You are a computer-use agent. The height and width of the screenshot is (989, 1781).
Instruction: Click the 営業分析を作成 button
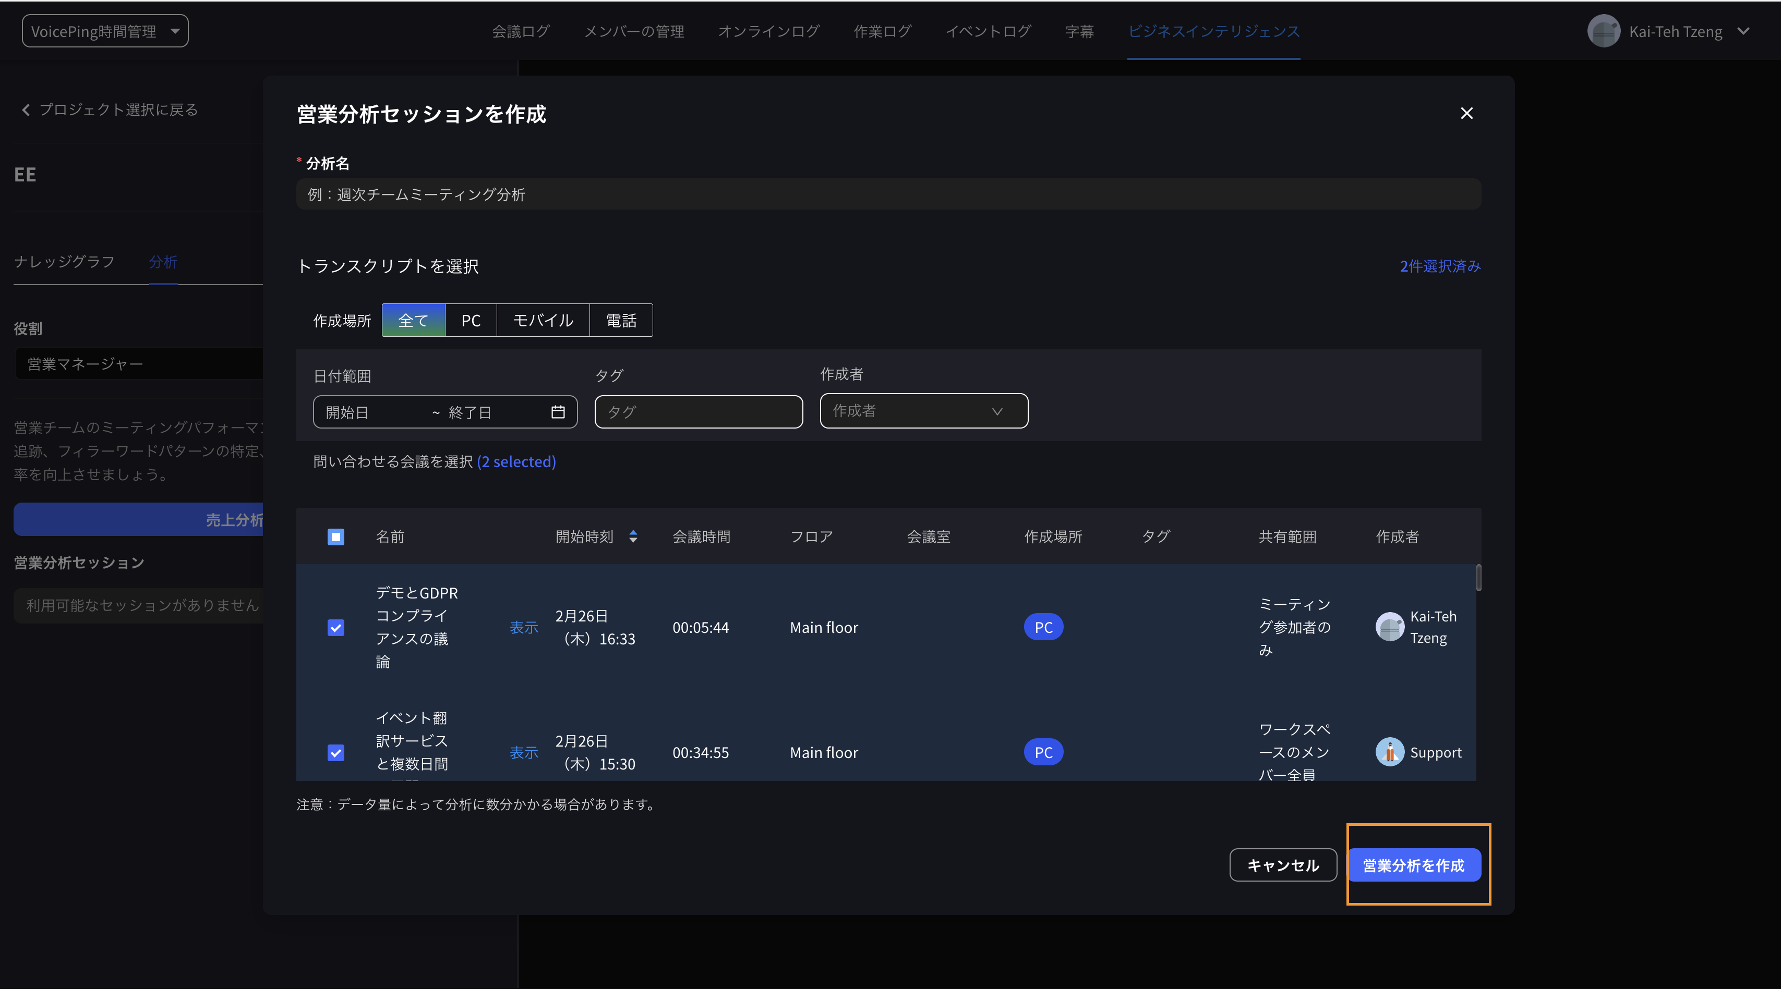(x=1413, y=865)
